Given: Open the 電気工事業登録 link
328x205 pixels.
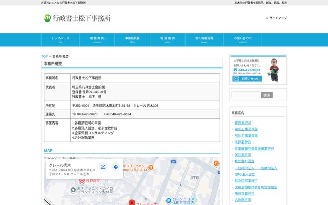Looking at the screenshot, I should tap(246, 129).
